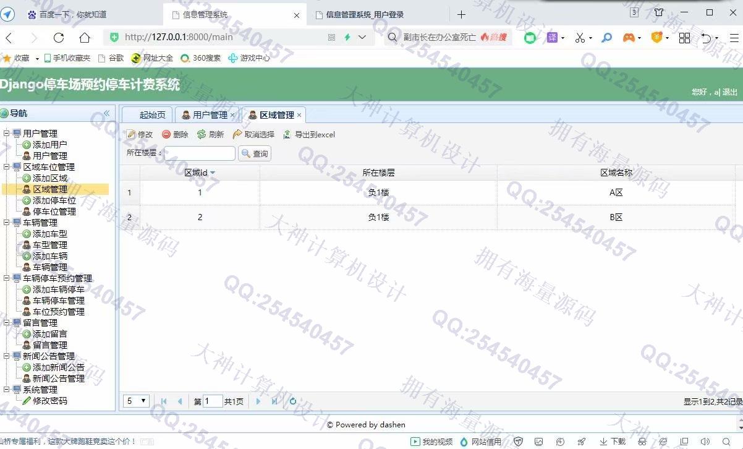Open 添加停车位 in the navigation tree
This screenshot has height=449, width=743.
pos(54,200)
